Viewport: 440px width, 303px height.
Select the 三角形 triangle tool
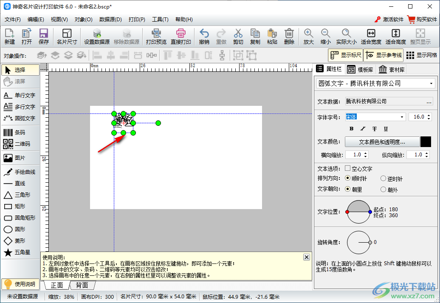point(20,195)
